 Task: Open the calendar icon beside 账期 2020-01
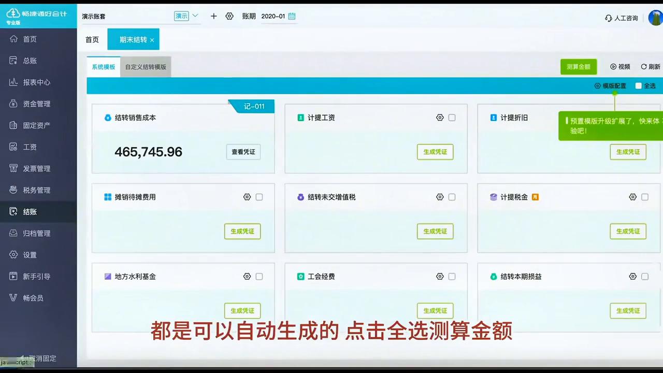tap(291, 16)
